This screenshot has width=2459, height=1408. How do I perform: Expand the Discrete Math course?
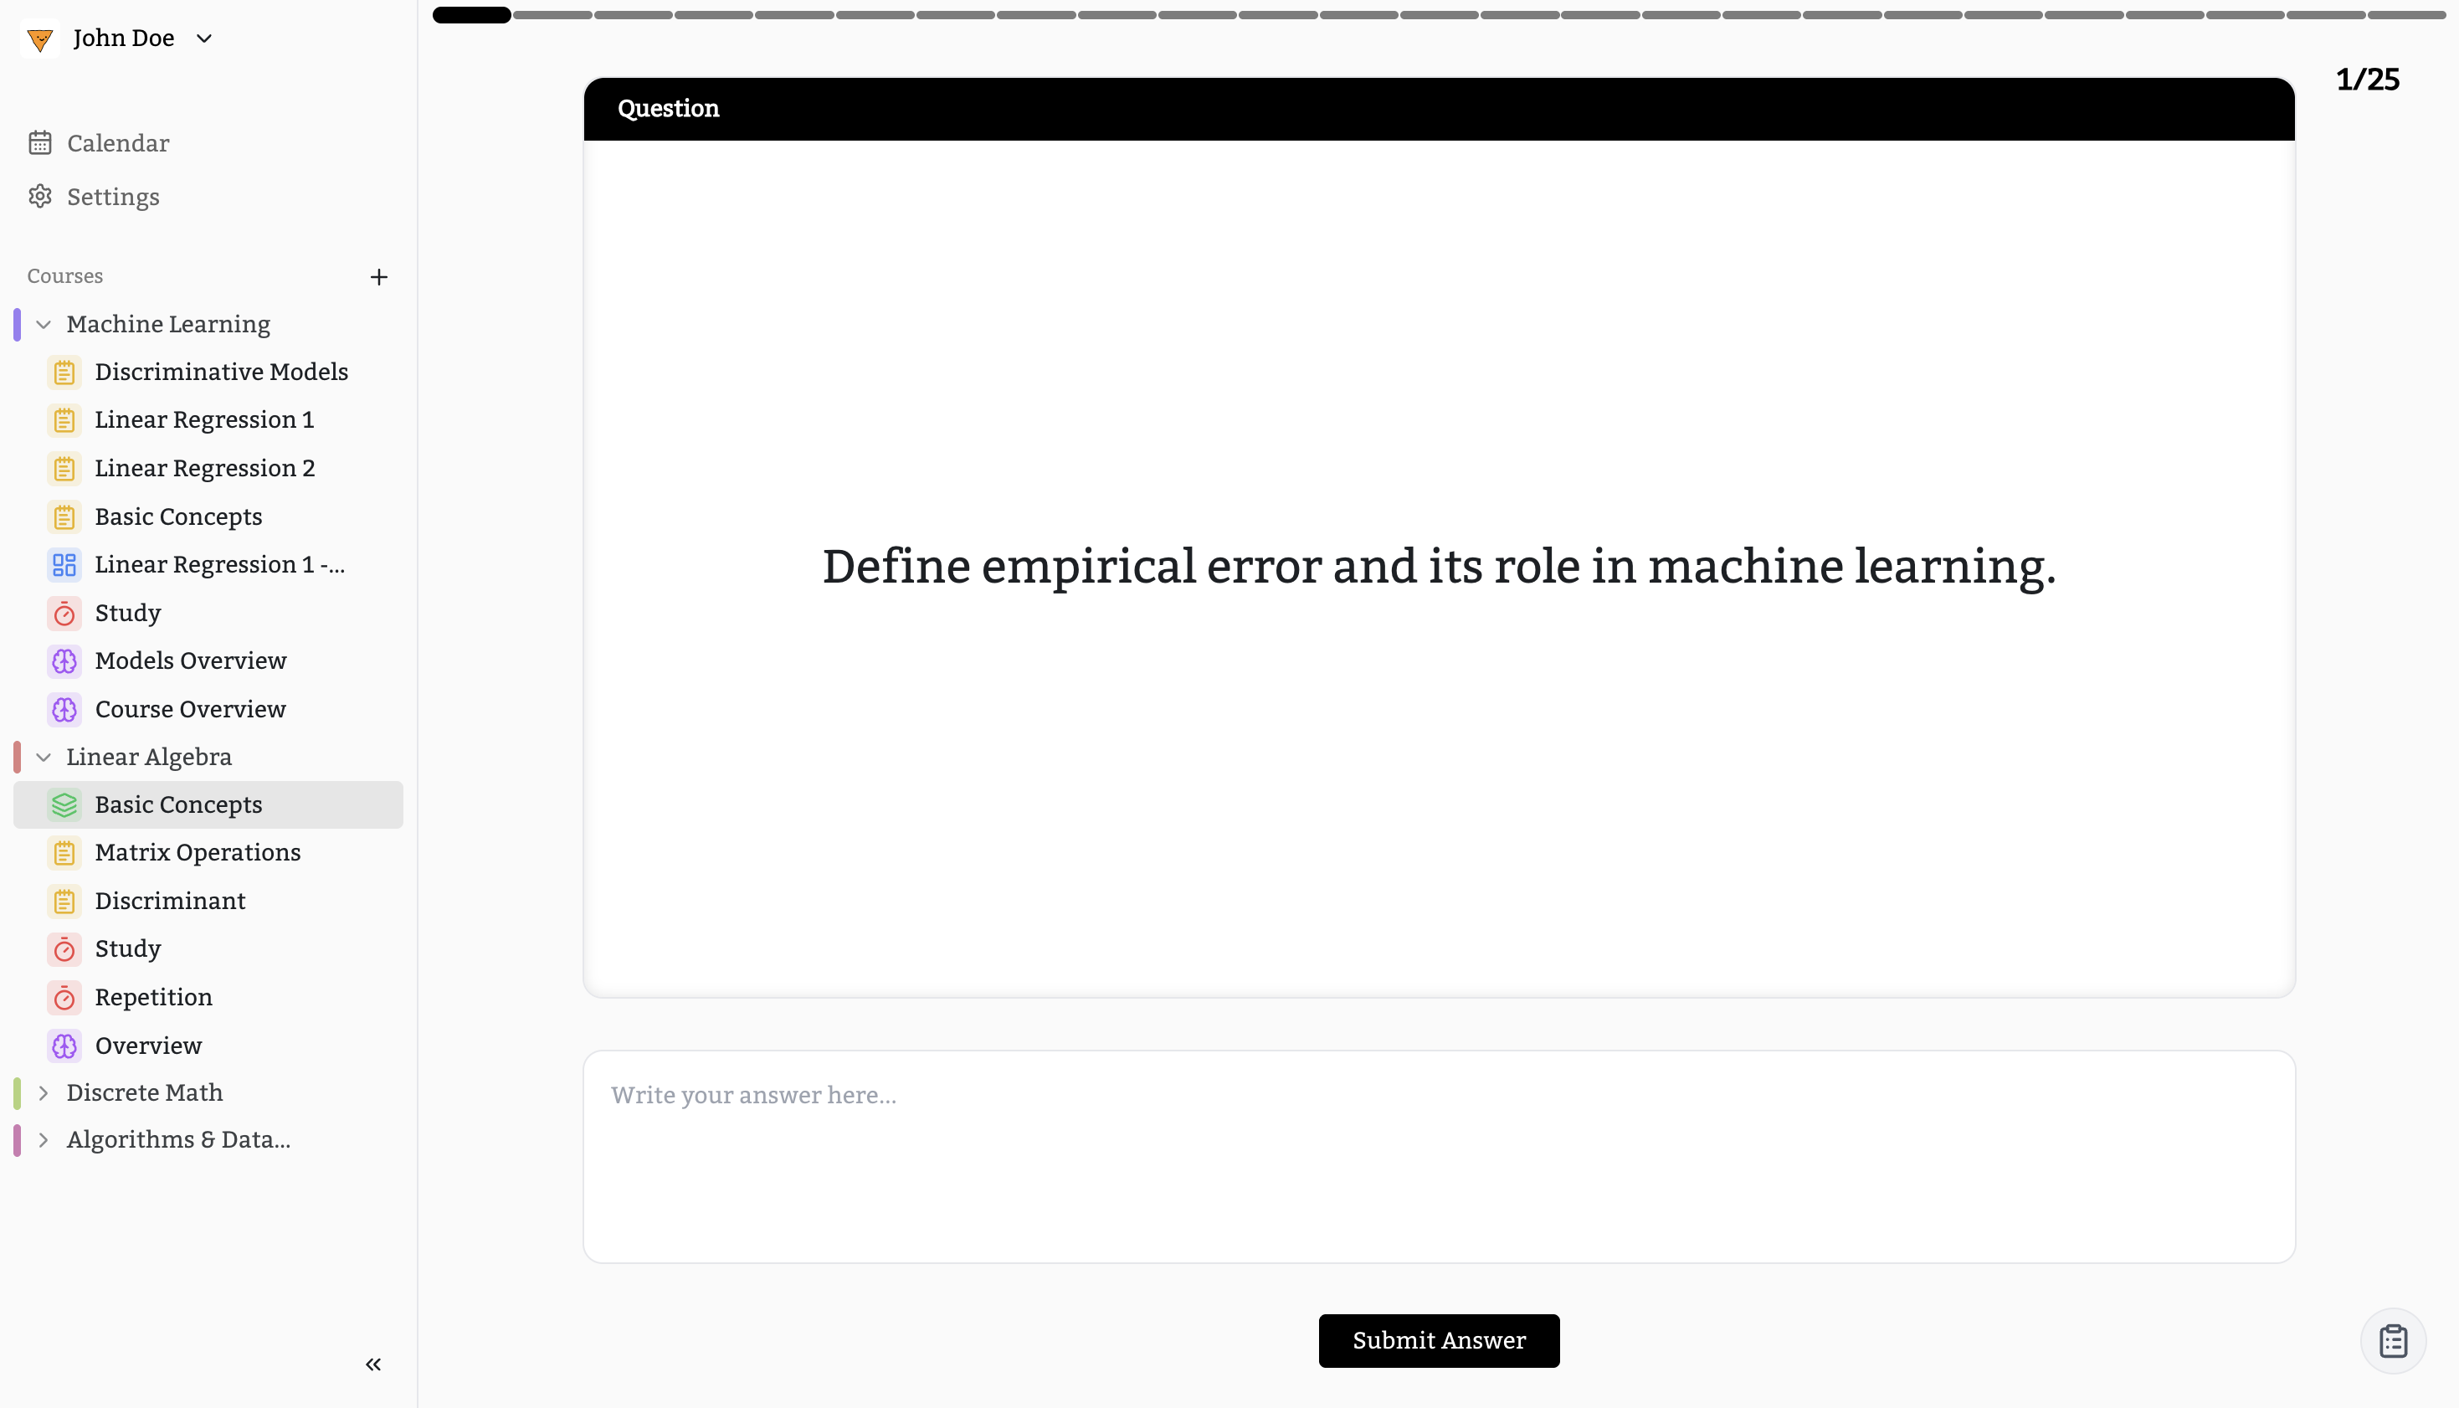tap(44, 1092)
